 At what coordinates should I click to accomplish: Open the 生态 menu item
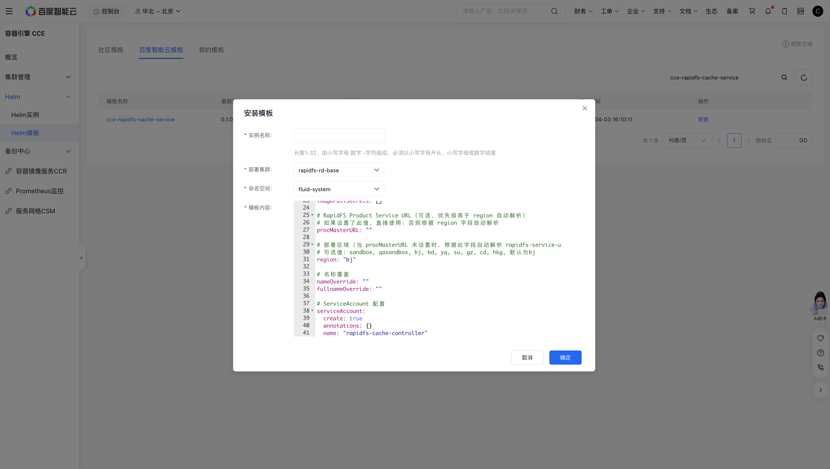(711, 11)
